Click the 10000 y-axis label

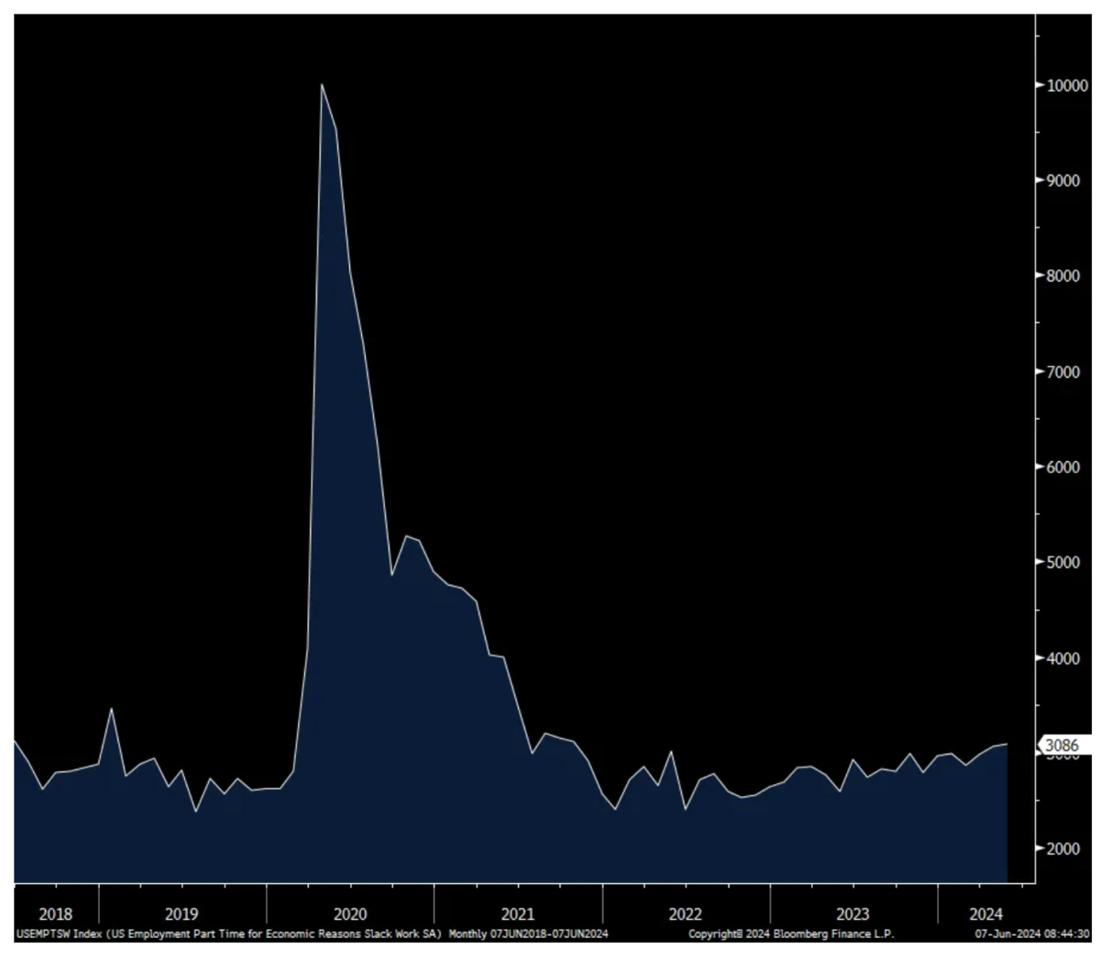coord(1066,85)
